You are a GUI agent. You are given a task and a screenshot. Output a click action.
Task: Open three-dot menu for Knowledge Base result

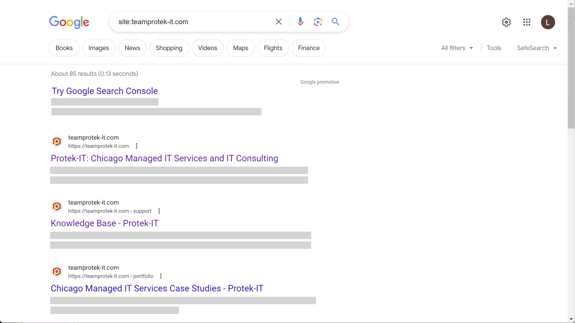[159, 211]
